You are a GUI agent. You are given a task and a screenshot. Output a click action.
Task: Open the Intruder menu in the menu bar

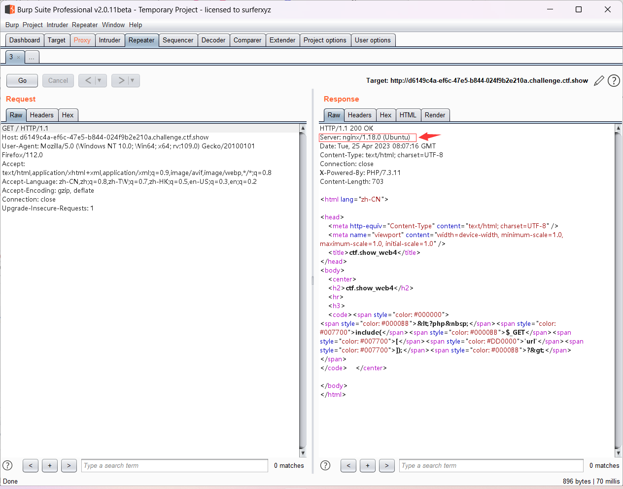(57, 25)
